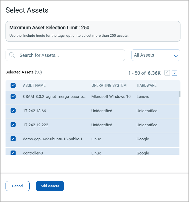Click the demo-gcp-uw2-ubuntu-16-public-1 asset name
The height and width of the screenshot is (202, 189).
click(x=53, y=139)
